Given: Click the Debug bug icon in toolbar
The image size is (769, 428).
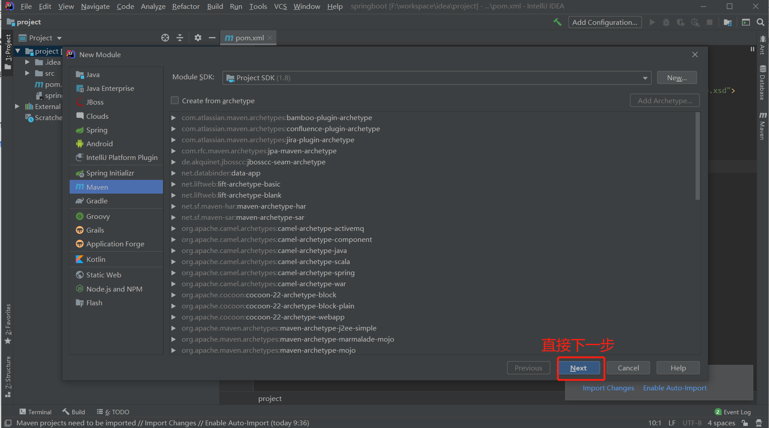Looking at the screenshot, I should (666, 22).
